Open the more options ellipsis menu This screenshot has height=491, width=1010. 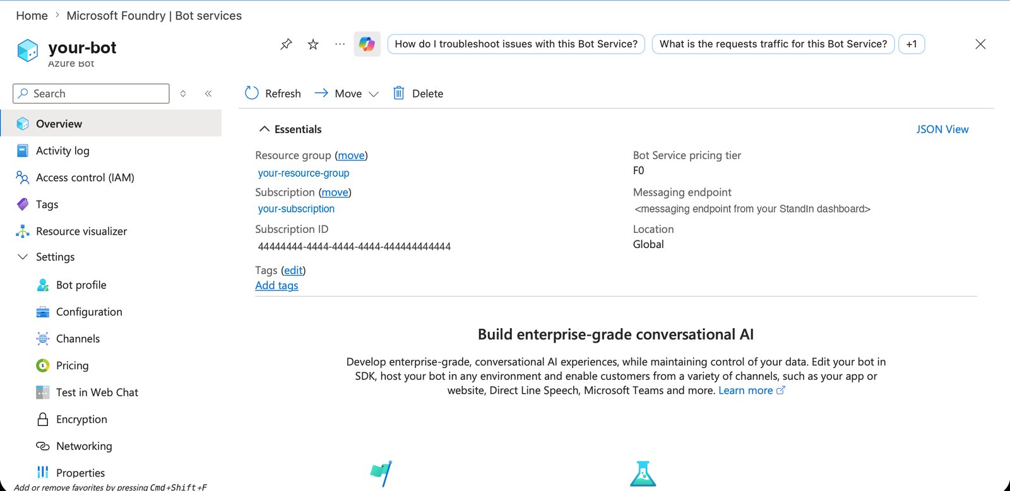pos(340,44)
